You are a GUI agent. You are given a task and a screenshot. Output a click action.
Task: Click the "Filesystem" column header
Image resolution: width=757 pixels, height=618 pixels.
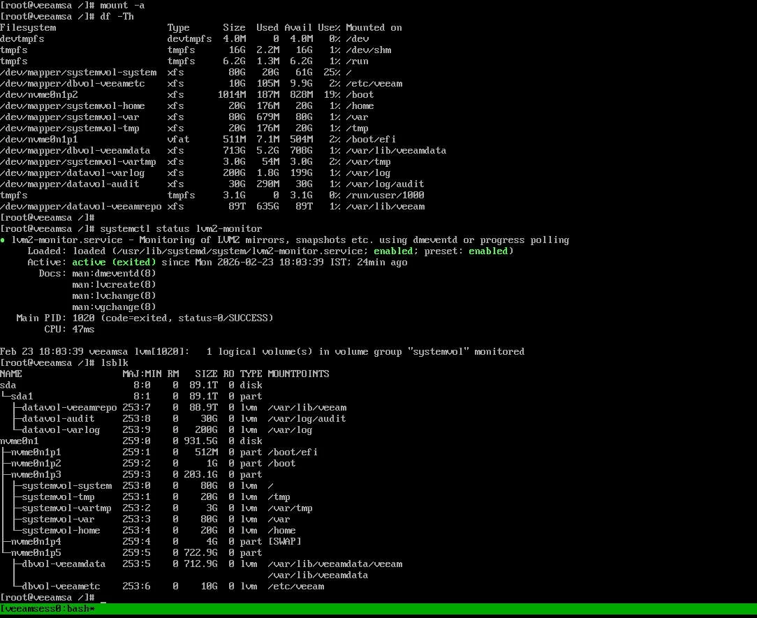pos(28,27)
